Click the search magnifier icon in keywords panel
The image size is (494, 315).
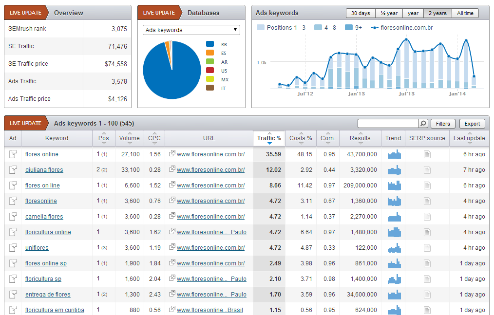[x=423, y=124]
